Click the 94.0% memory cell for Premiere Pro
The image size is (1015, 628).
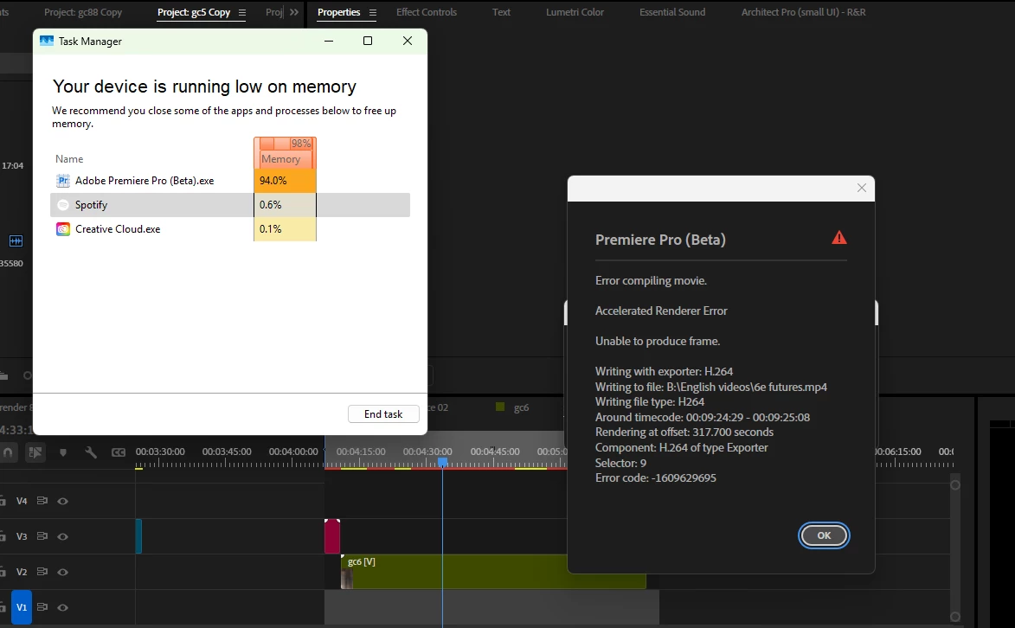(x=285, y=181)
